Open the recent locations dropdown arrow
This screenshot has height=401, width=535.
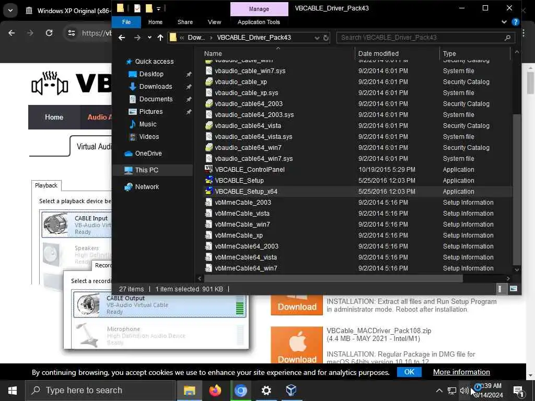coord(149,38)
